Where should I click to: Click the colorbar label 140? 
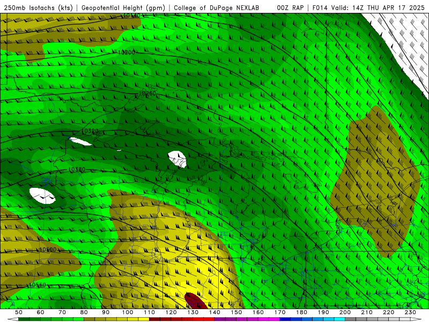pyautogui.click(x=214, y=312)
